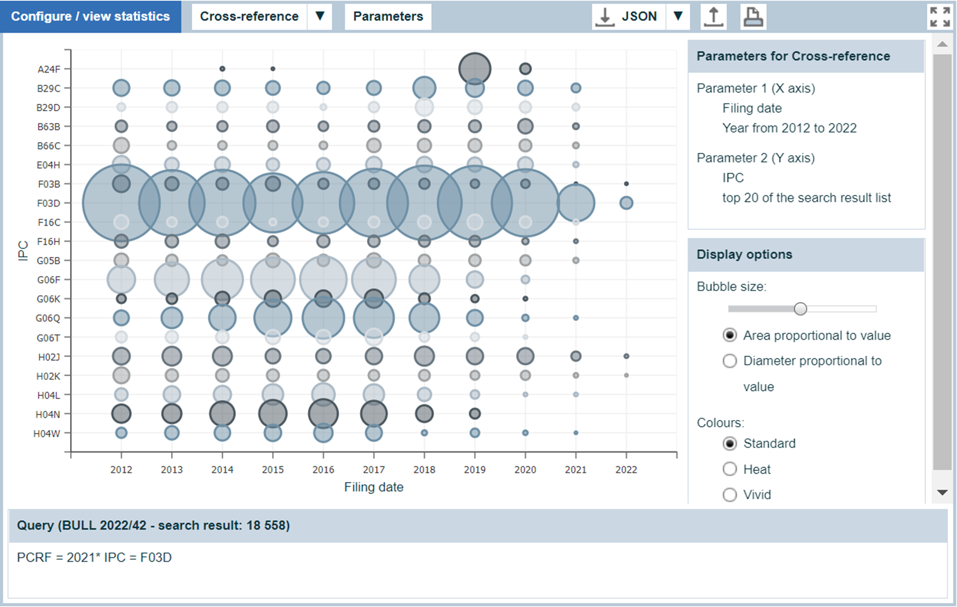Click the large A24F bubble for 2019
The width and height of the screenshot is (957, 607).
coord(475,69)
